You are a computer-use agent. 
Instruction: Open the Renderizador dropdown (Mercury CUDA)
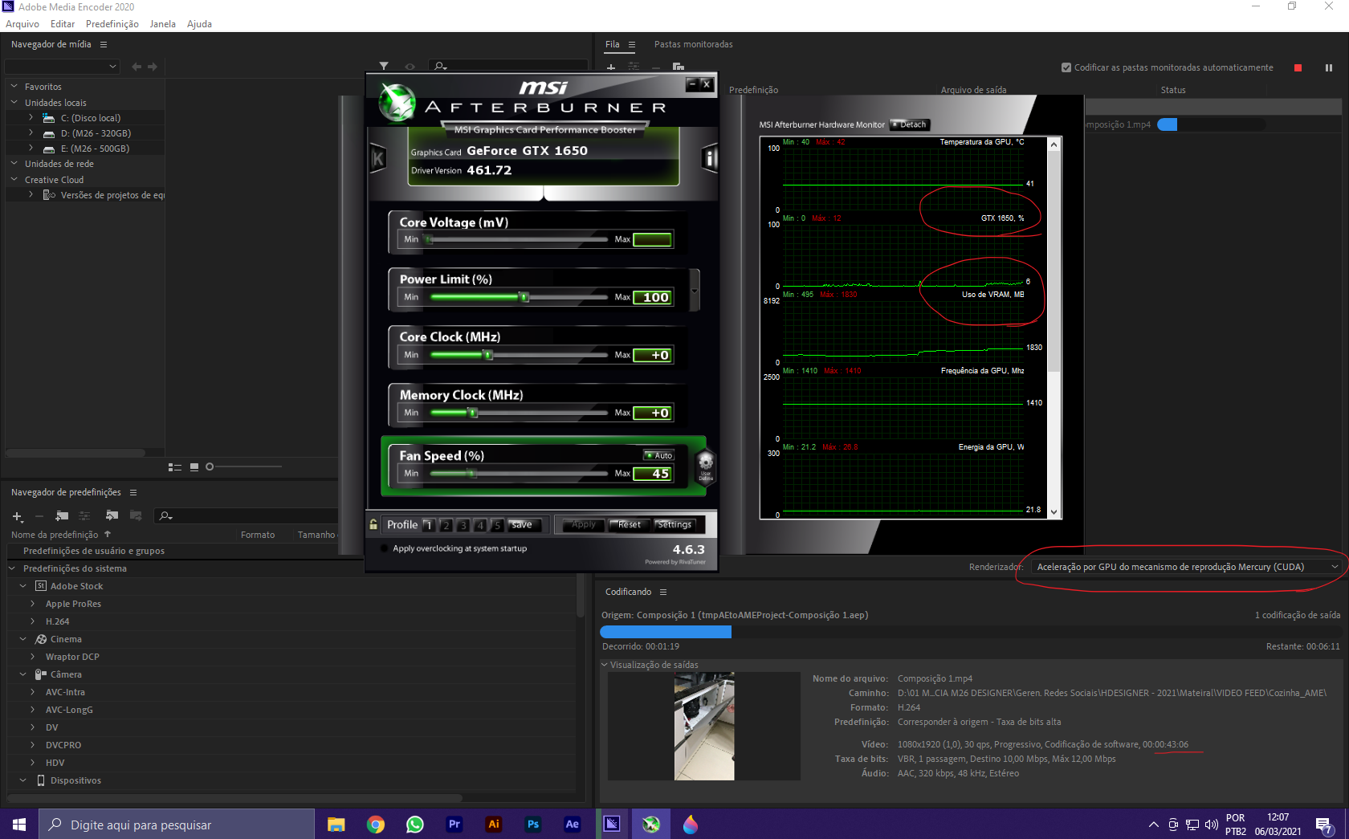tap(1188, 567)
